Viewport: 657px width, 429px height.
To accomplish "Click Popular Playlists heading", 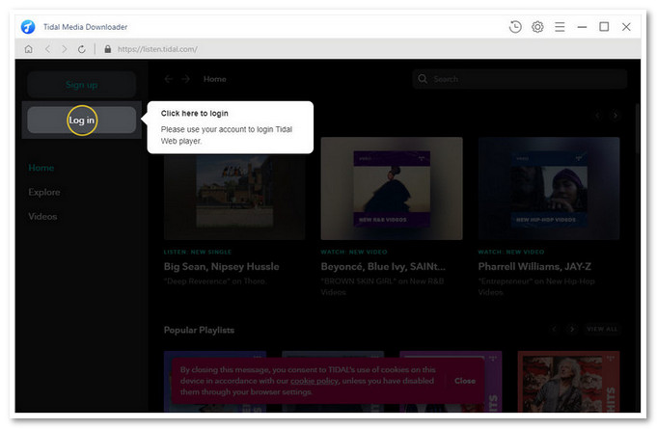I will (x=199, y=331).
